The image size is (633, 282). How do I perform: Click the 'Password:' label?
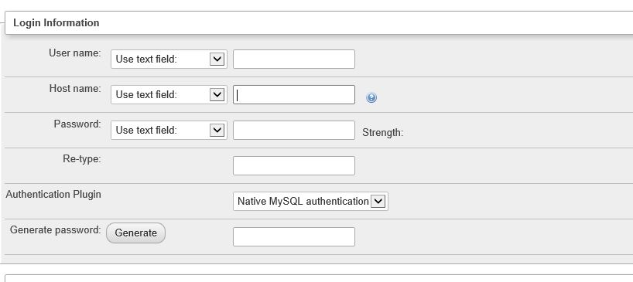[77, 124]
